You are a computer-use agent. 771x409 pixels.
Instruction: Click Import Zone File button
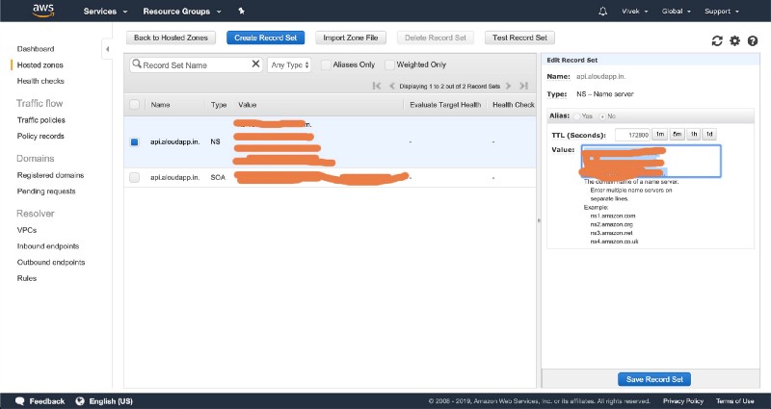point(351,38)
